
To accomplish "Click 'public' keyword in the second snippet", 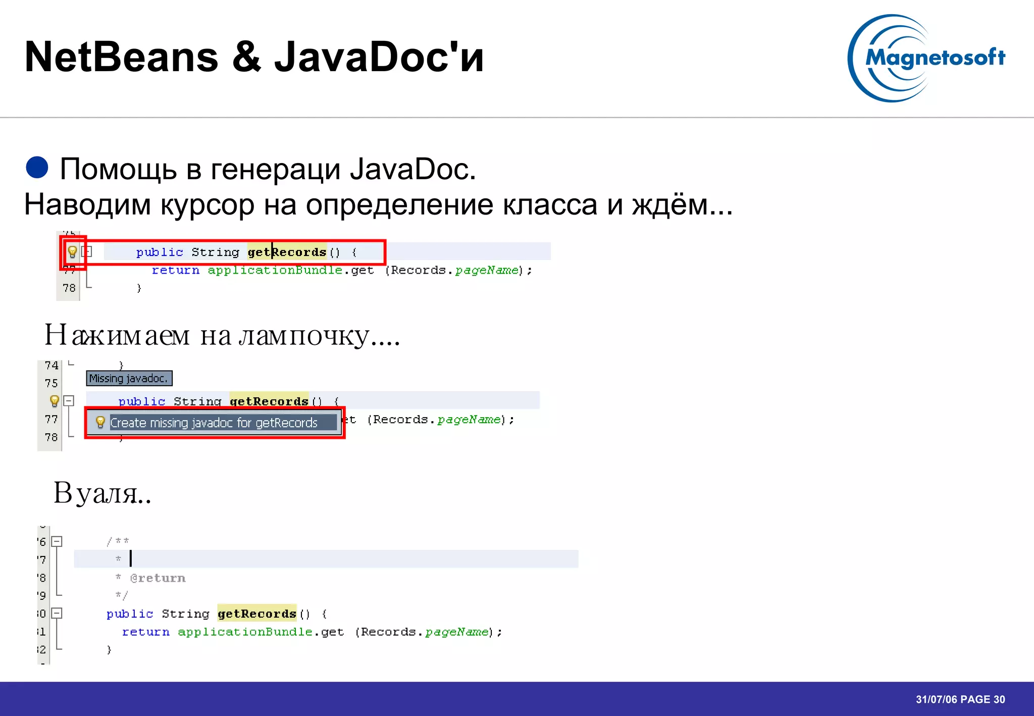I will (142, 401).
